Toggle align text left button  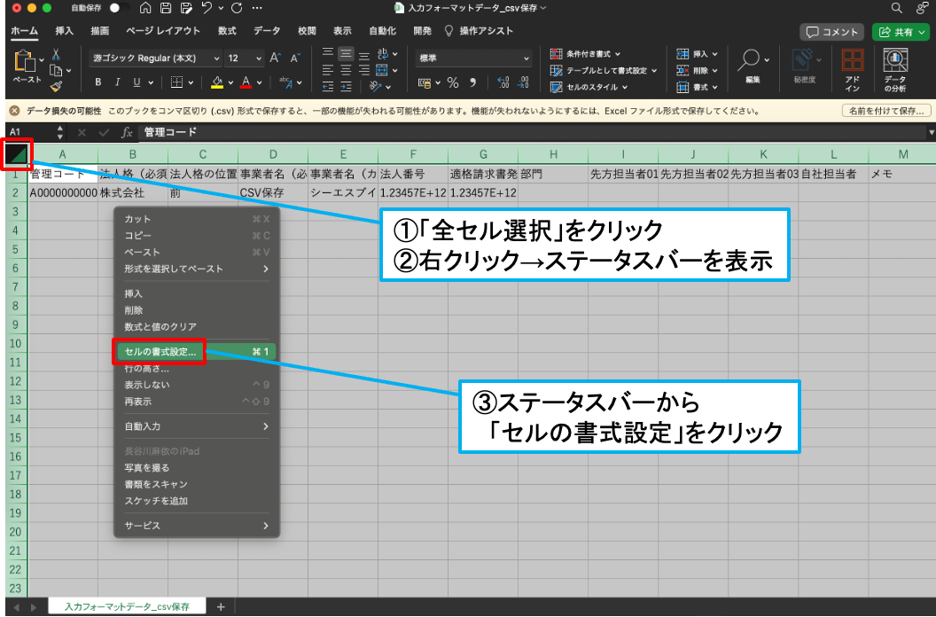click(x=328, y=71)
